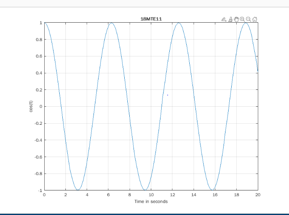The height and width of the screenshot is (215, 289).
Task: Open the Export axes toolbar menu
Action: coord(224,19)
